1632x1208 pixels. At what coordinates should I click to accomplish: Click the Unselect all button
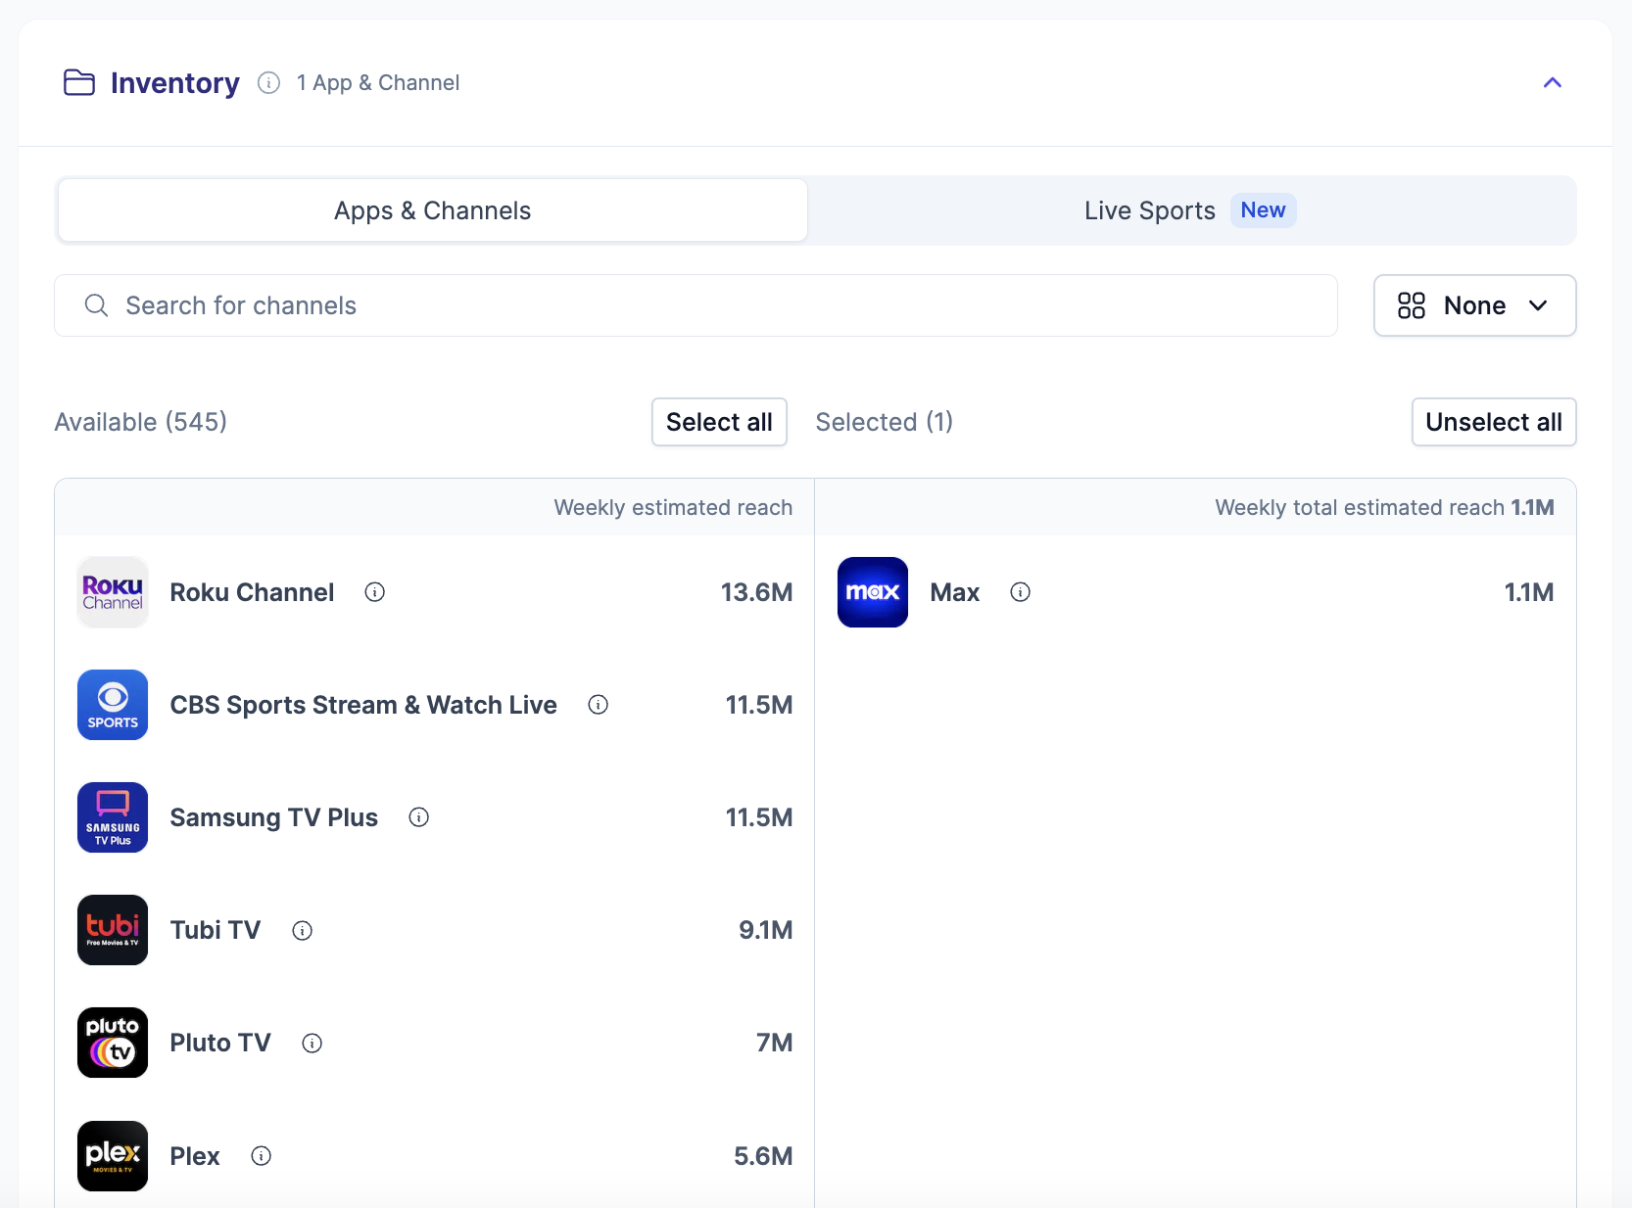point(1494,422)
